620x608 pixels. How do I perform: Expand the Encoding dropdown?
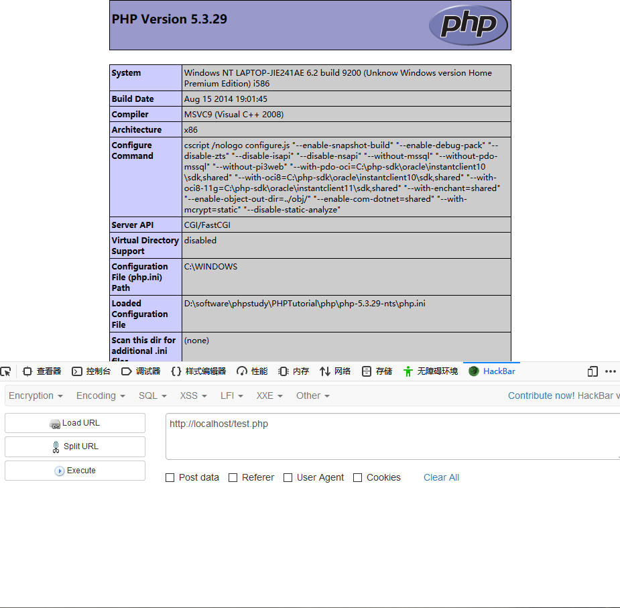[x=100, y=396]
